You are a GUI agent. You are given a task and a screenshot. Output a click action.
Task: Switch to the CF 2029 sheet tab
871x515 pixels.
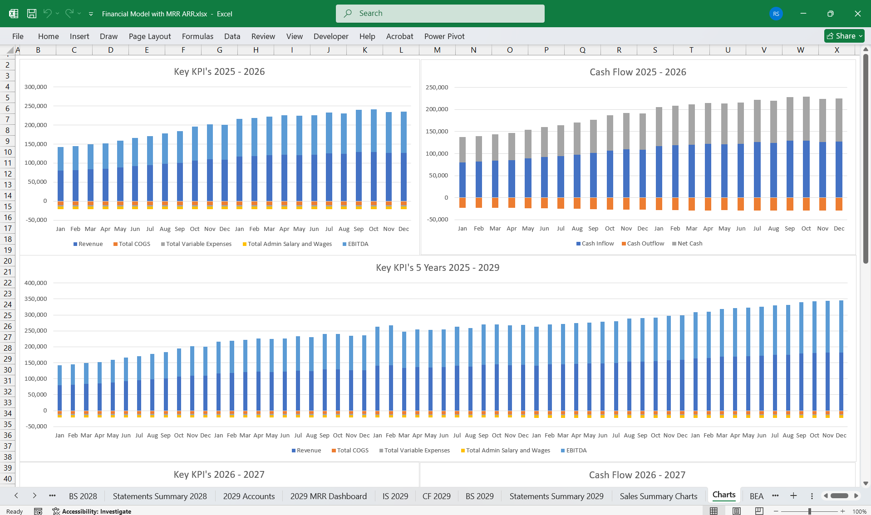pos(436,496)
